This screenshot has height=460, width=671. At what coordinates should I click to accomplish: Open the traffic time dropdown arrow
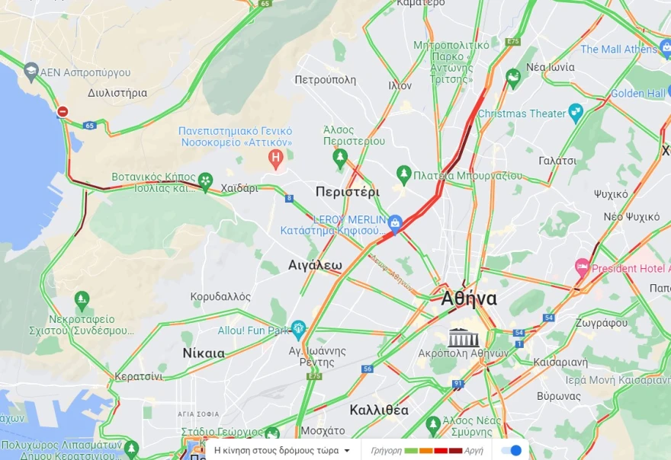coord(347,451)
